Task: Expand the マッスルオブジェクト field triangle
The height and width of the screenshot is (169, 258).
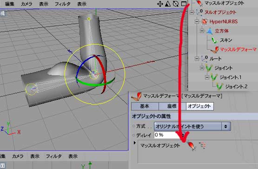Action: coord(135,143)
